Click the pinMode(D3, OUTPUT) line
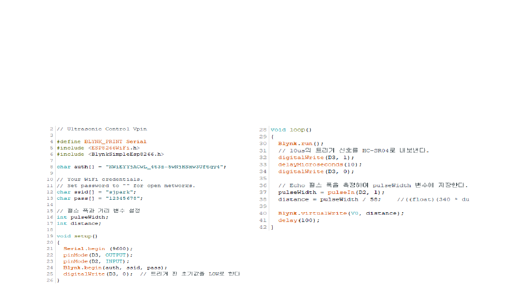The image size is (523, 294). (98, 255)
